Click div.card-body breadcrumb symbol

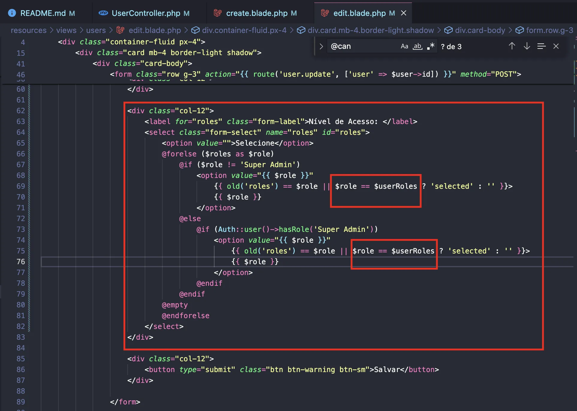click(x=480, y=30)
